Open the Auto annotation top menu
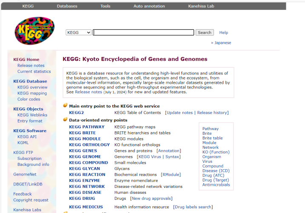Viewport: 305px width, 213px height. click(x=149, y=6)
